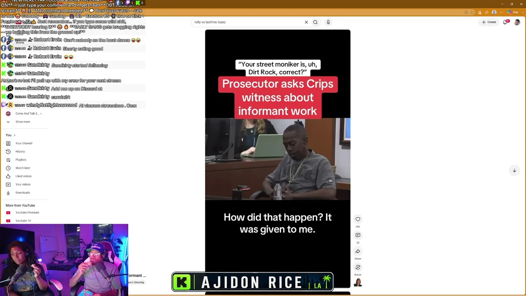The height and width of the screenshot is (296, 526).
Task: Click the Playlists icon
Action: (8, 160)
